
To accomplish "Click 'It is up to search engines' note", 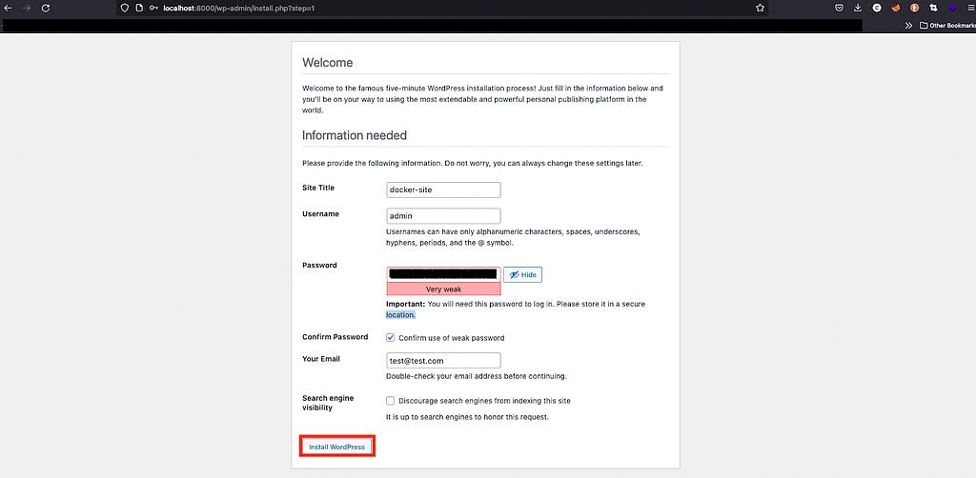I will (467, 417).
